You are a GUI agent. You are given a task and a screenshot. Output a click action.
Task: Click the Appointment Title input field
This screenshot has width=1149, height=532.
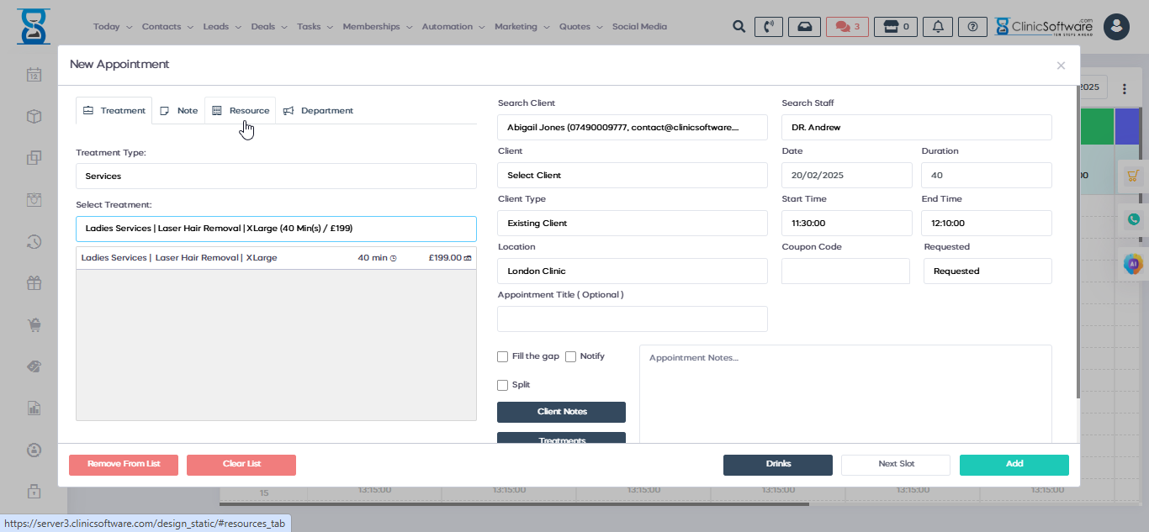tap(632, 319)
